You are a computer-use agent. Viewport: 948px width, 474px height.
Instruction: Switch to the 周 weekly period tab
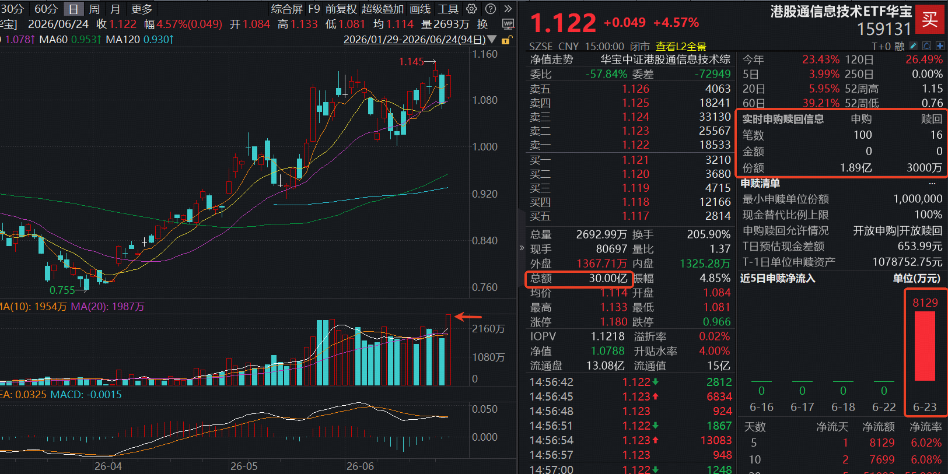(95, 9)
